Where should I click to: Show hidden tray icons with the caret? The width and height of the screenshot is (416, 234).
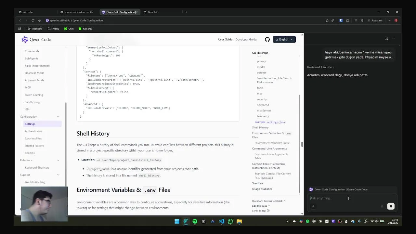[288, 221]
